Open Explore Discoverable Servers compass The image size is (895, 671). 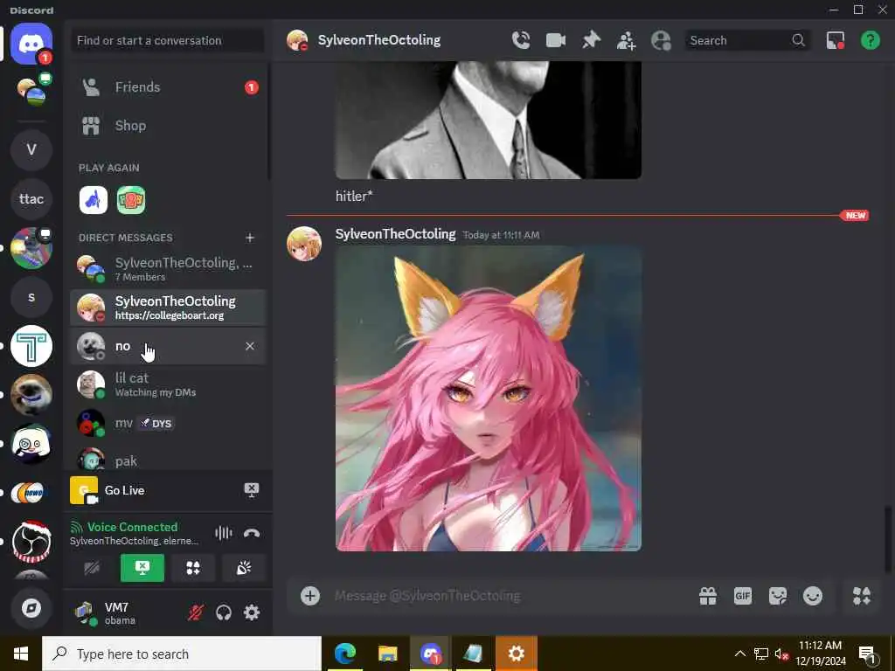click(x=31, y=608)
